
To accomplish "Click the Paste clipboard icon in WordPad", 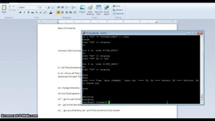I will point(4,7).
